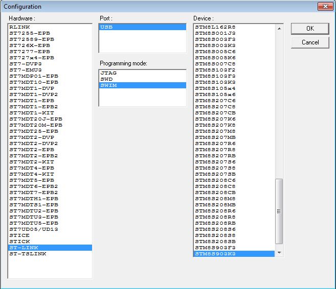Click the Device list scroll-down arrow
Screen dimensions: 336x289
(279, 253)
